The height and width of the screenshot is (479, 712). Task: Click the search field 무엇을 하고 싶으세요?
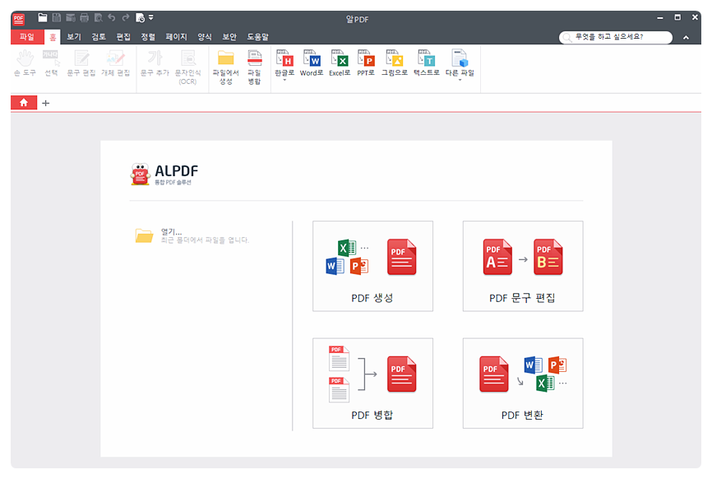pos(616,37)
